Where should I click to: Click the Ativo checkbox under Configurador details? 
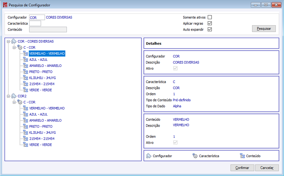[x=175, y=68]
